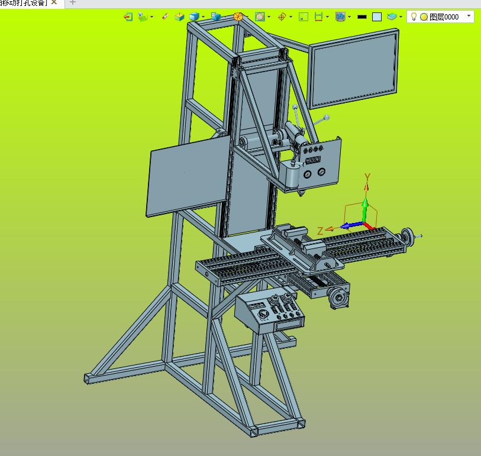Open the dimension tool dropdown arrow

pyautogui.click(x=327, y=17)
